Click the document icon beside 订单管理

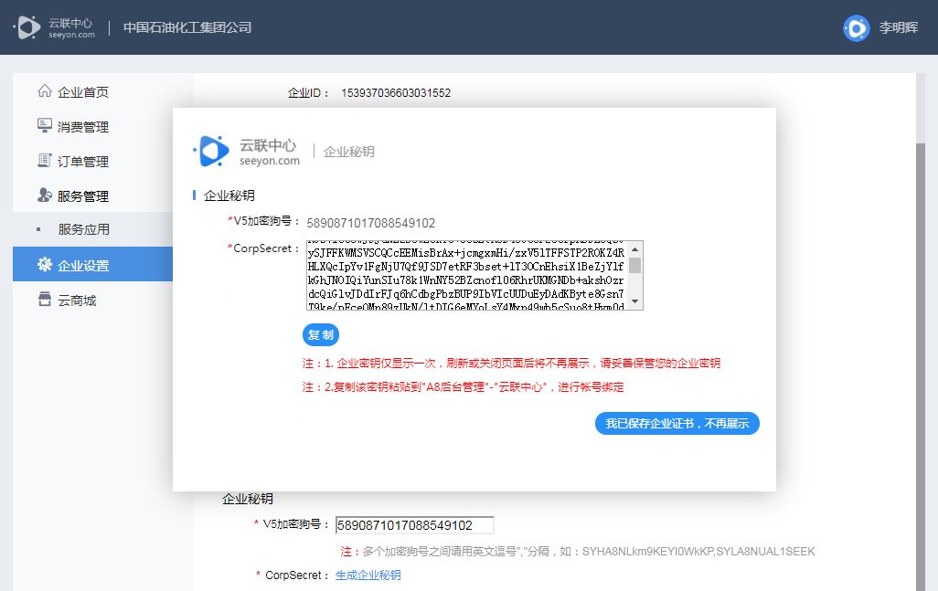pos(44,160)
